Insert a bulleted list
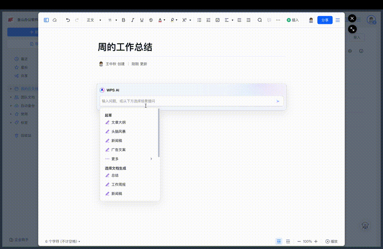The image size is (383, 249). 199,20
